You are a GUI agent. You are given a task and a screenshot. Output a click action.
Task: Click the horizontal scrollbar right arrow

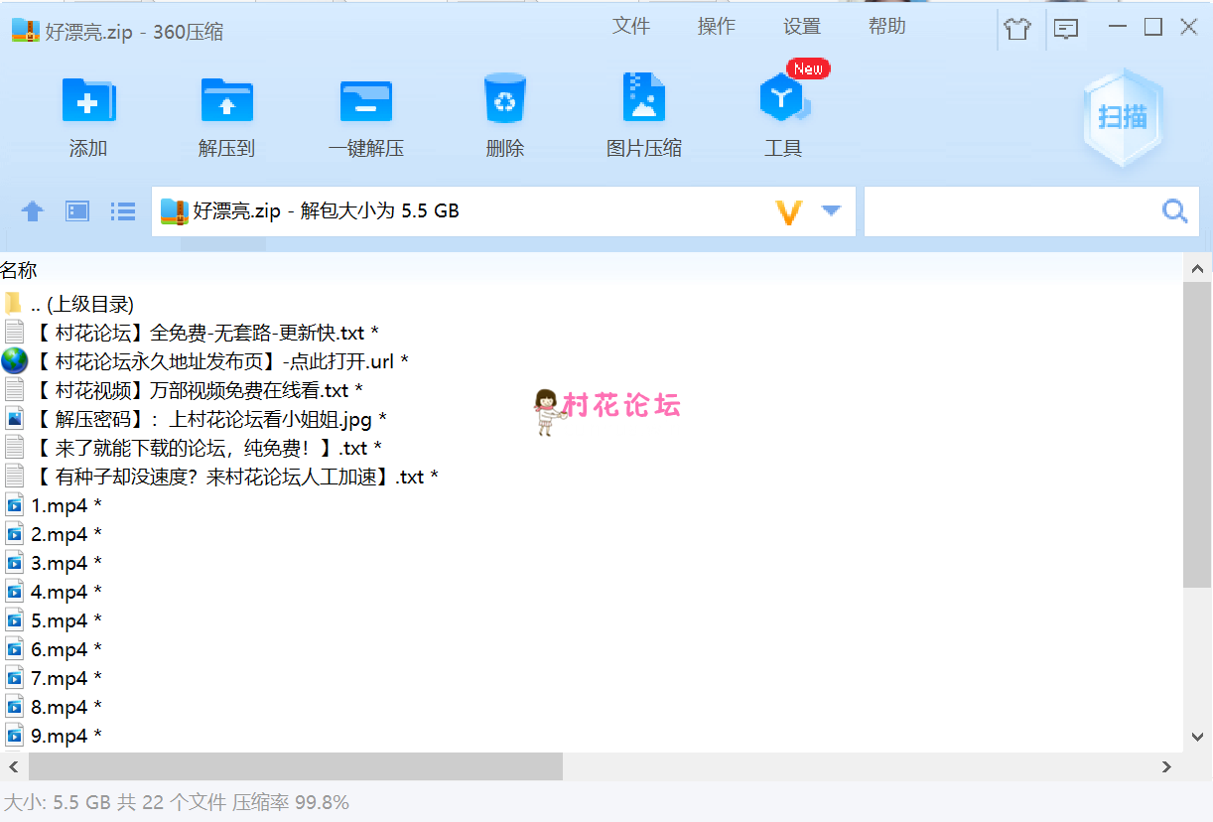pos(1167,766)
